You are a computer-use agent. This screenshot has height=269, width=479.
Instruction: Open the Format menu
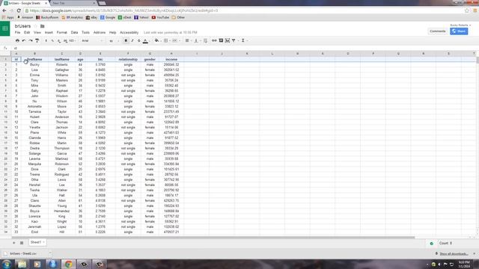point(61,32)
